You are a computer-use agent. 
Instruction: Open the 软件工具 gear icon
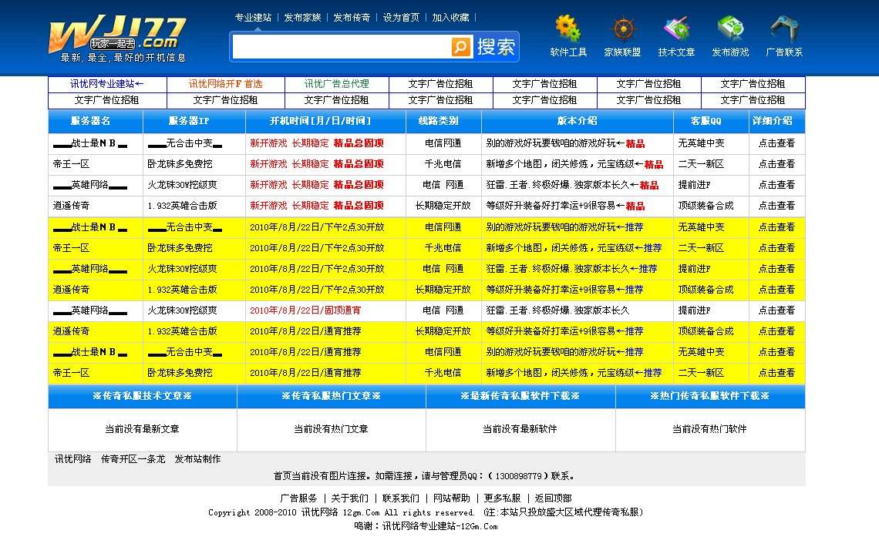coord(568,29)
